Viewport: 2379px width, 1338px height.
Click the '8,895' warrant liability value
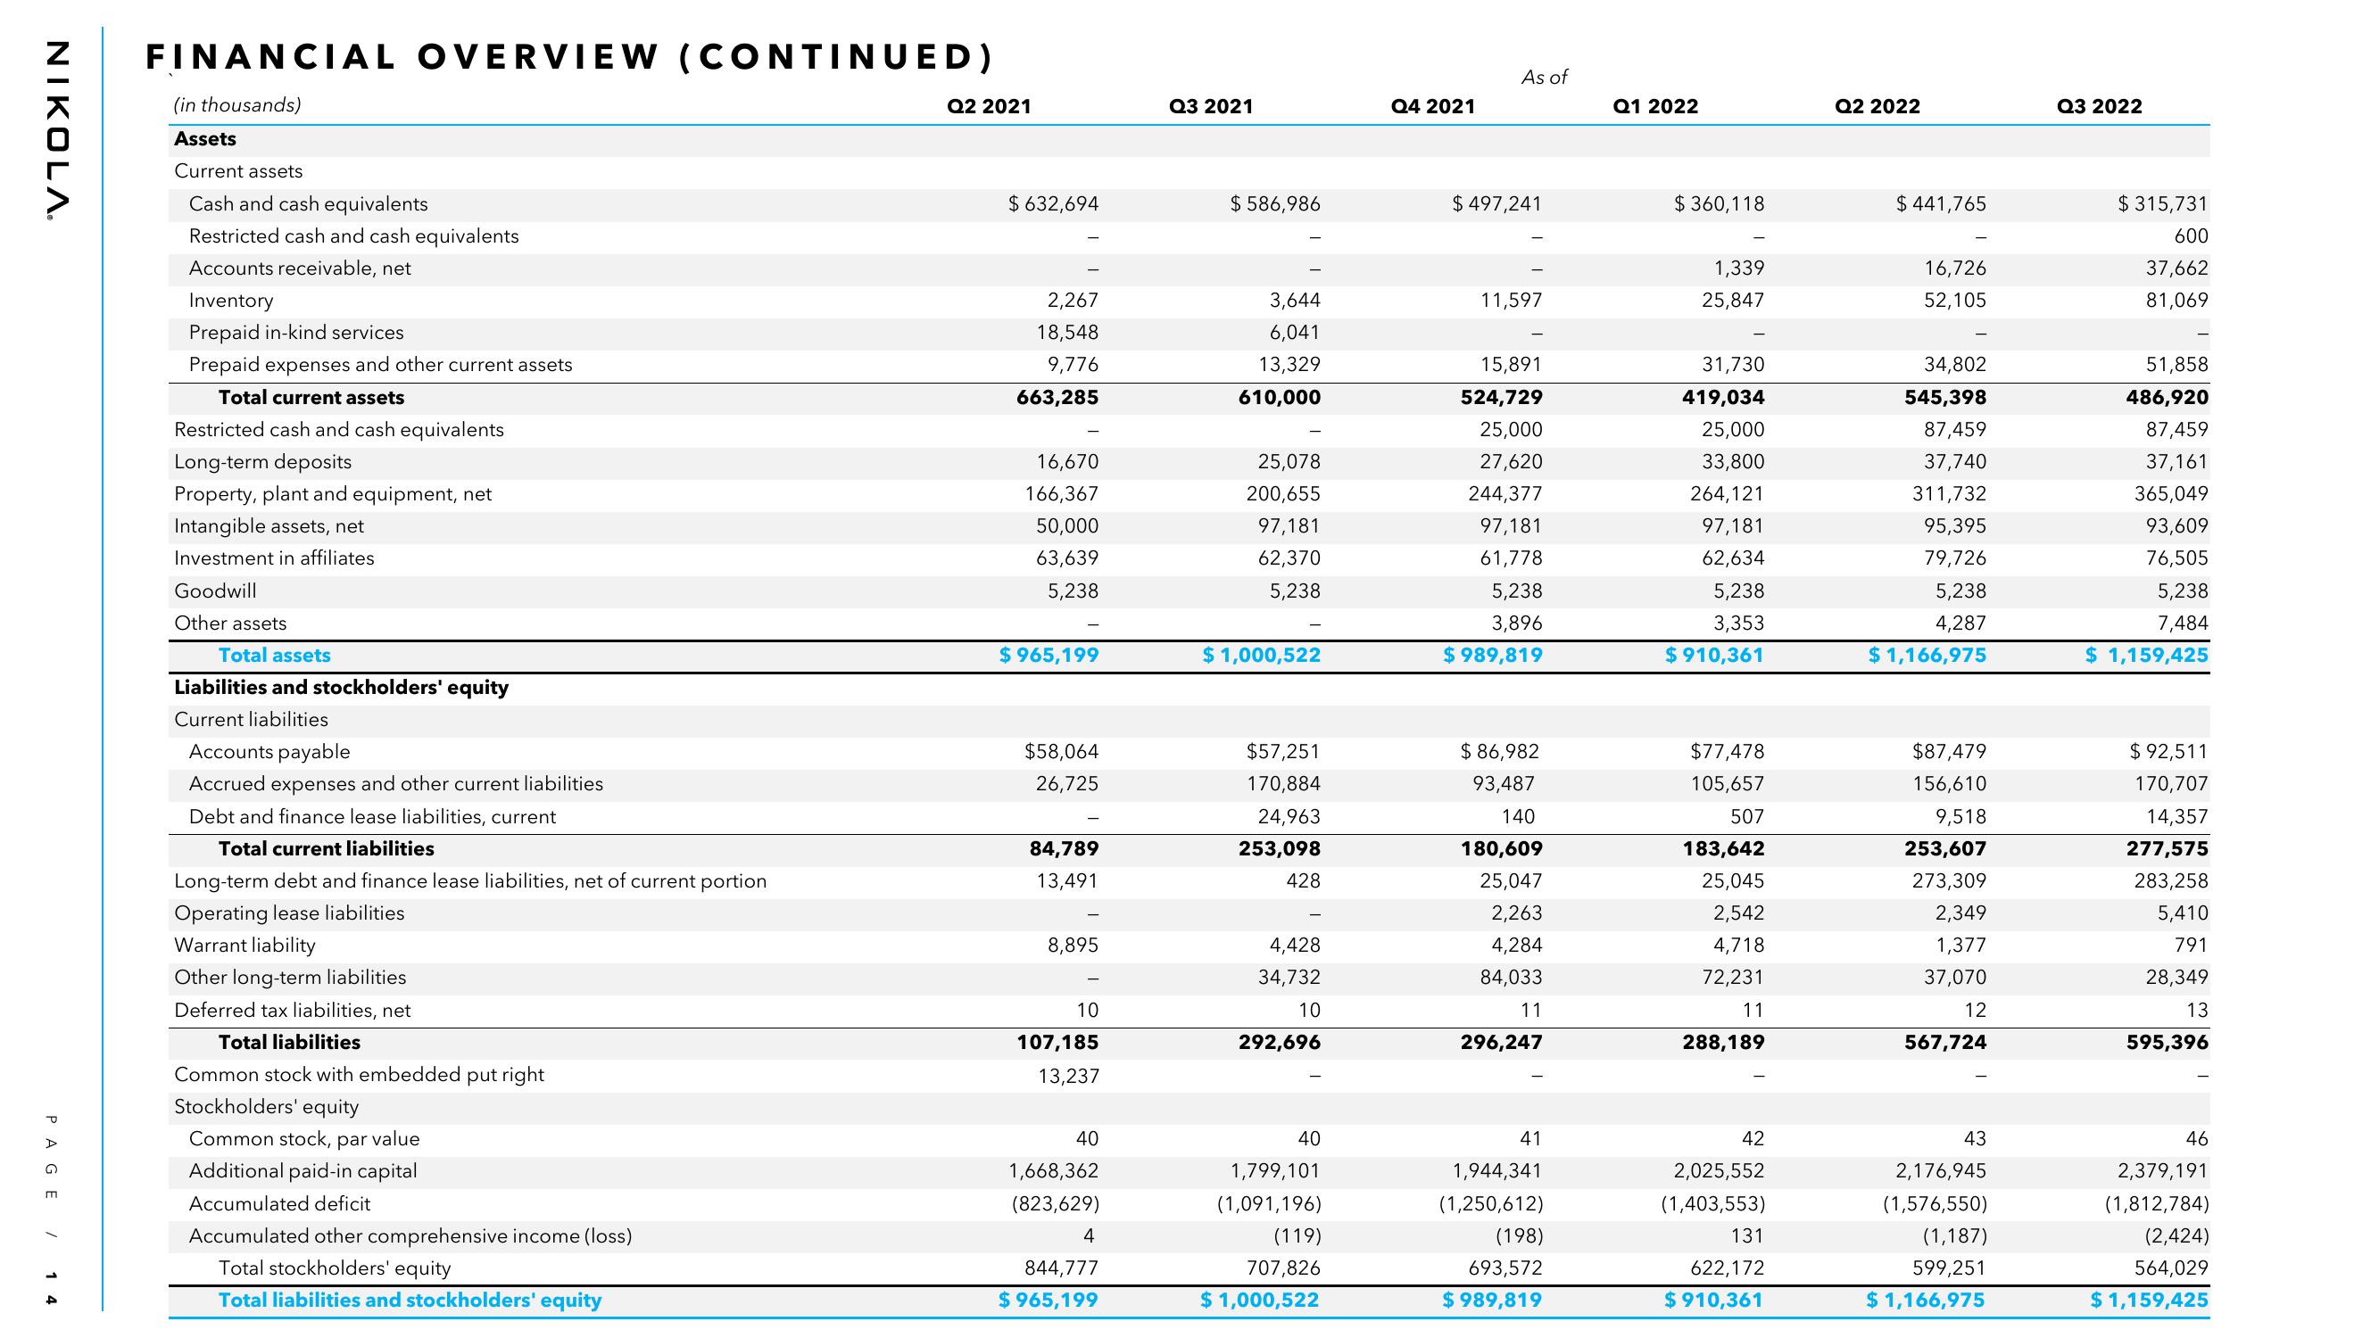[x=1073, y=946]
